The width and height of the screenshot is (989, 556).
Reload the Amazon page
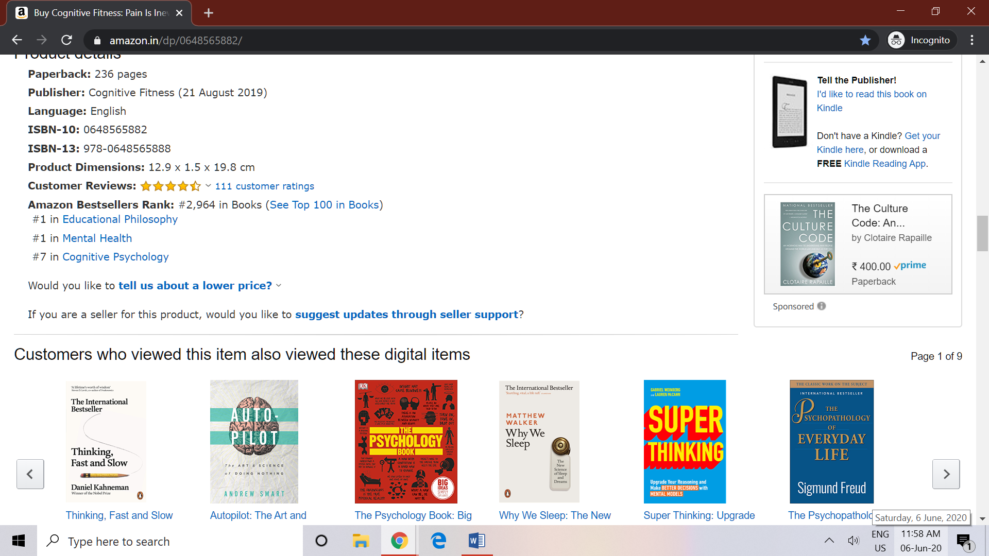(x=66, y=40)
